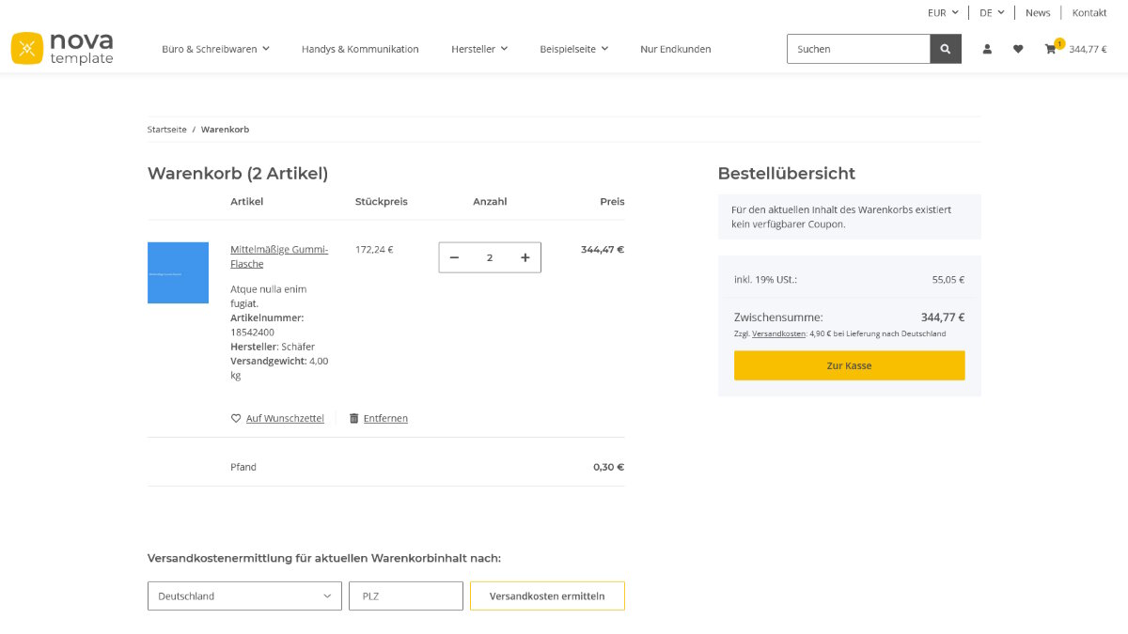
Task: Click the heart icon beside Auf Wunschzettel
Action: (x=234, y=418)
